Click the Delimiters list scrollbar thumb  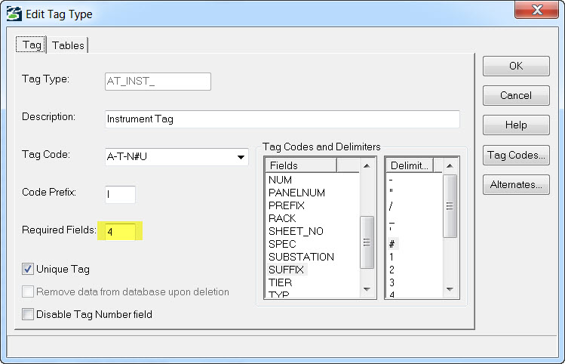pyautogui.click(x=450, y=206)
